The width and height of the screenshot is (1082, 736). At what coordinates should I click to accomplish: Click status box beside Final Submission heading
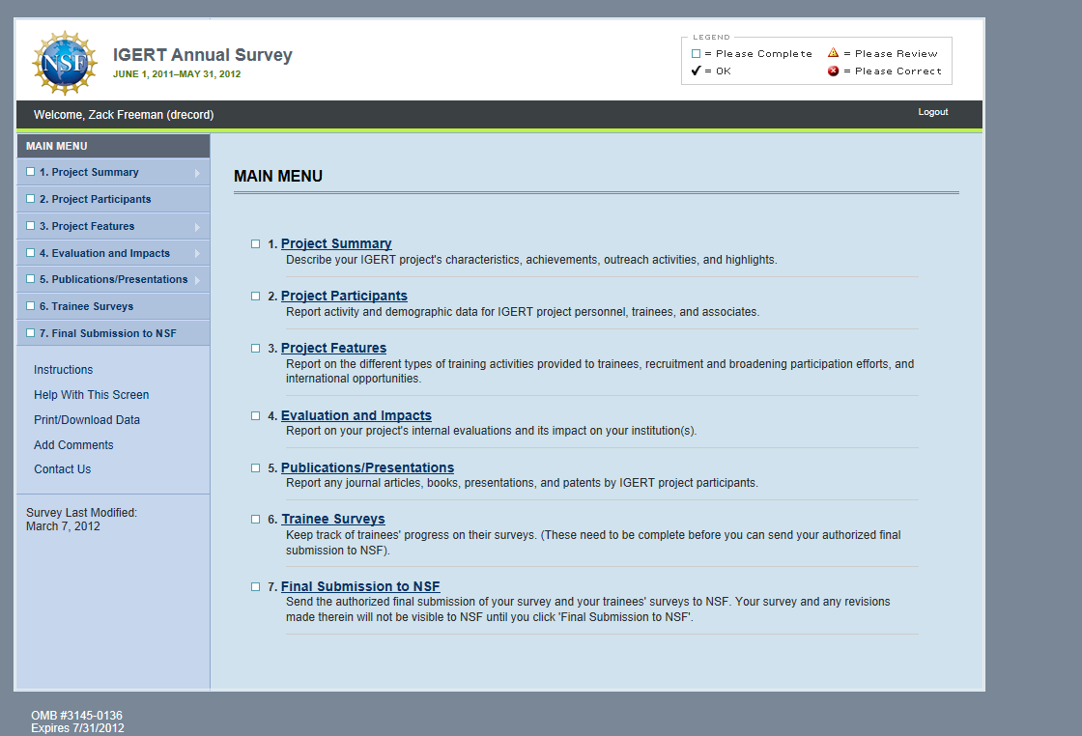tap(255, 586)
